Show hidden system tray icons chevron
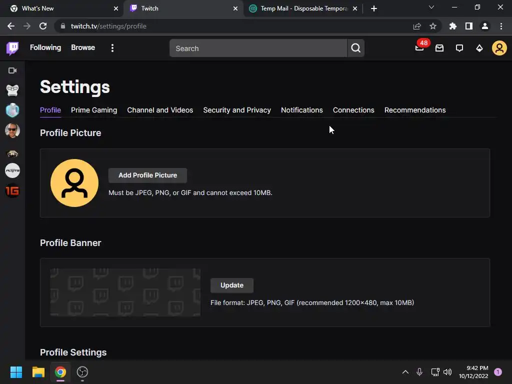This screenshot has height=384, width=512. click(405, 372)
